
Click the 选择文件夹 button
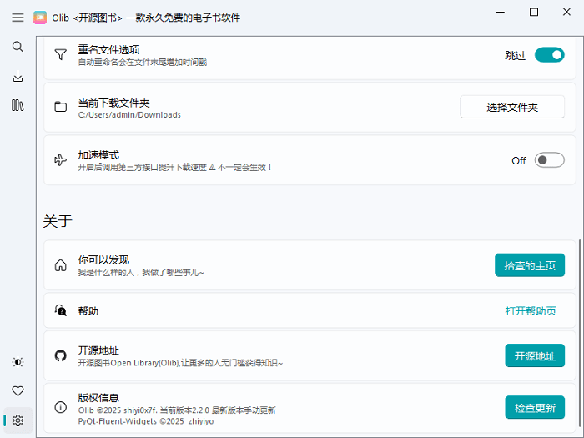pyautogui.click(x=512, y=108)
